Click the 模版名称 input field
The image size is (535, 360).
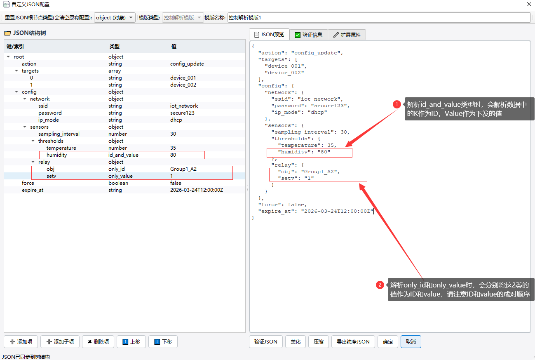[378, 18]
